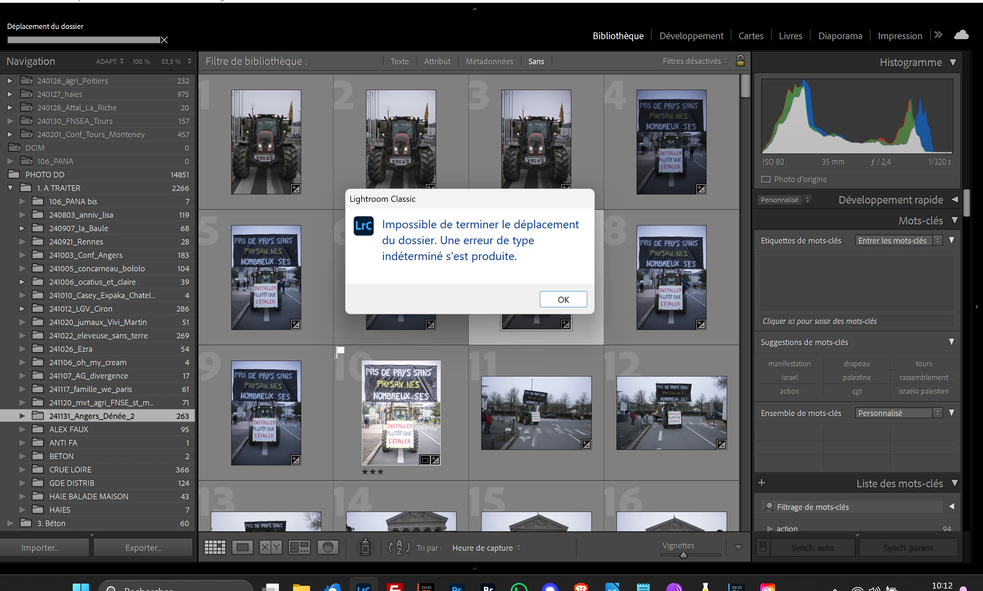Select the Painter spray can tool

click(x=365, y=547)
